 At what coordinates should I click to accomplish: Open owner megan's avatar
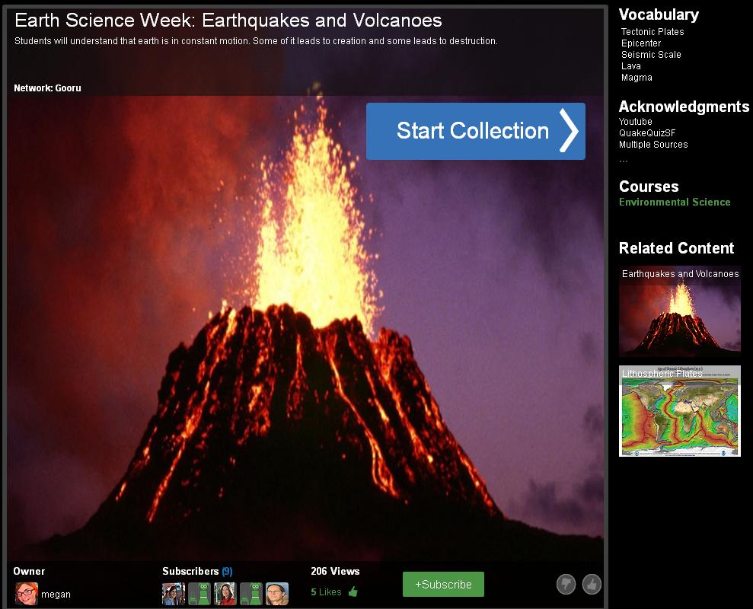pyautogui.click(x=26, y=594)
